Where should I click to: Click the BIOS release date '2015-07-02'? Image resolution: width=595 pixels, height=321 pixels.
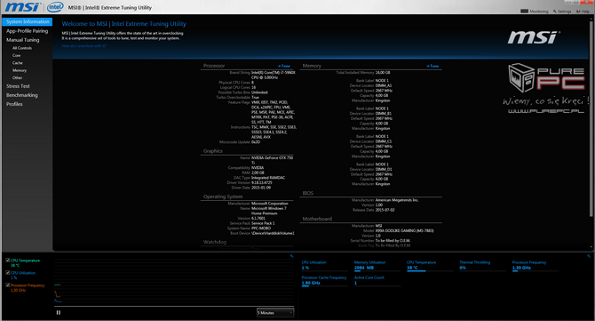385,210
